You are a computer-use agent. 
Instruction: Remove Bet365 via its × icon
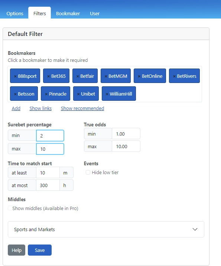[49, 76]
